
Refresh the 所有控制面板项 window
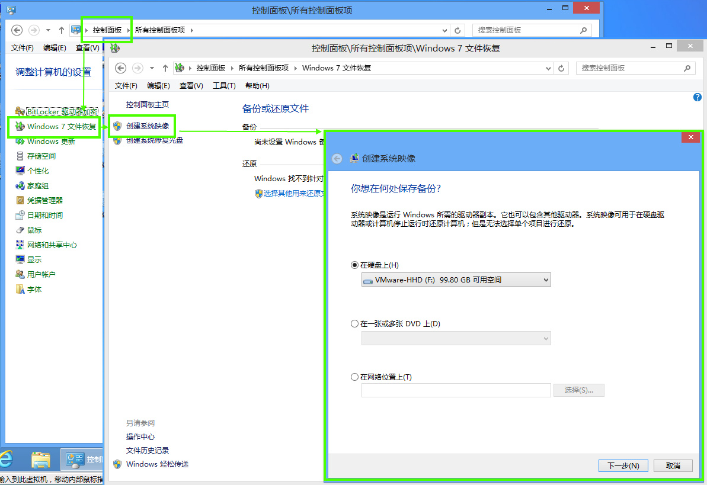point(458,30)
